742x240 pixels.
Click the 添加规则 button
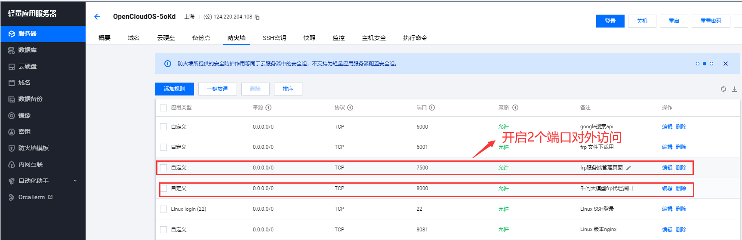174,89
